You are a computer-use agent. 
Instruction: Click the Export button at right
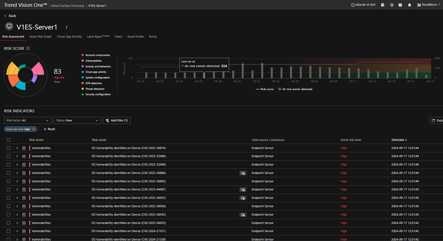coord(436,121)
